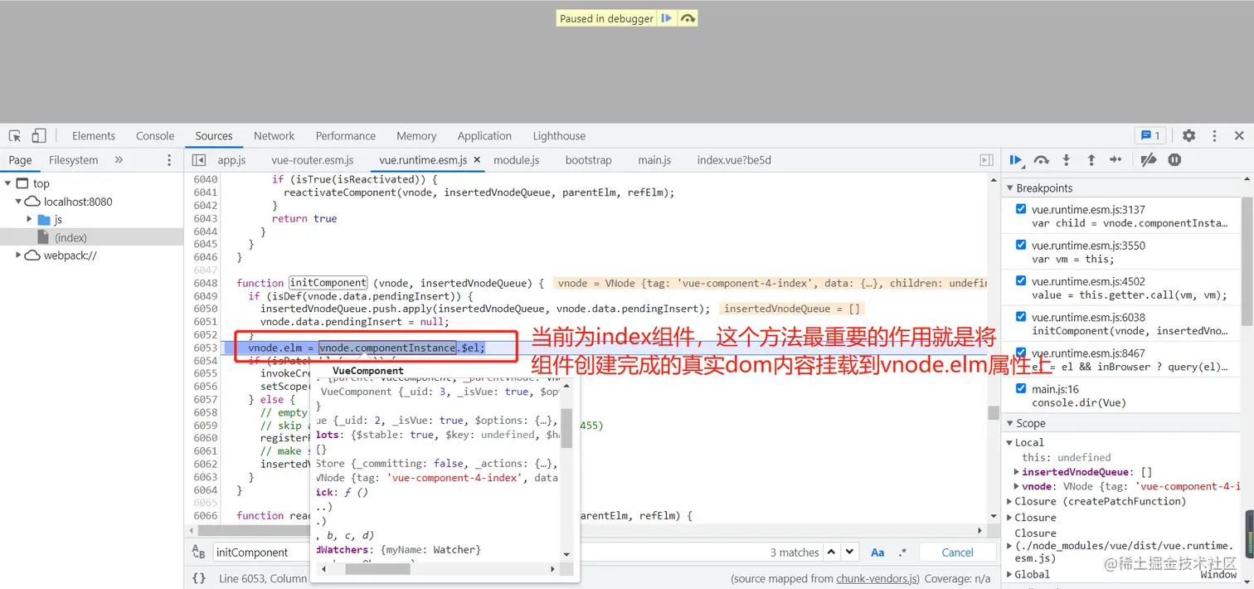Deactivate breakpoints icon
Viewport: 1254px width, 589px height.
point(1149,160)
